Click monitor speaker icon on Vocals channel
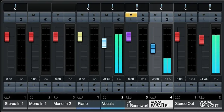 coord(107,90)
